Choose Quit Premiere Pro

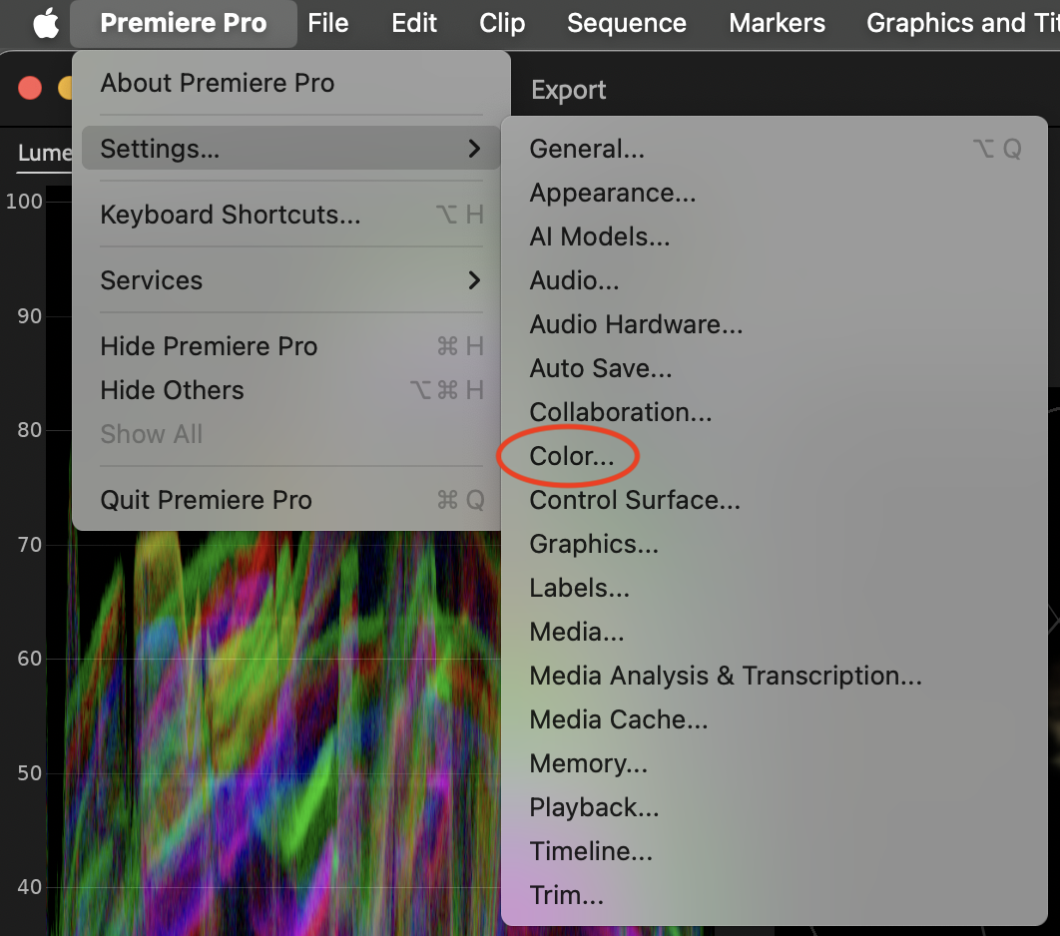tap(206, 500)
